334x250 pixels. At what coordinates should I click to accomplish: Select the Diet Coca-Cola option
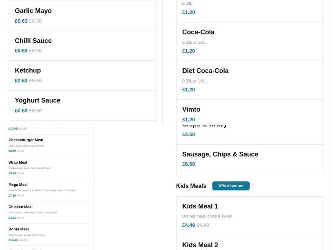click(205, 71)
